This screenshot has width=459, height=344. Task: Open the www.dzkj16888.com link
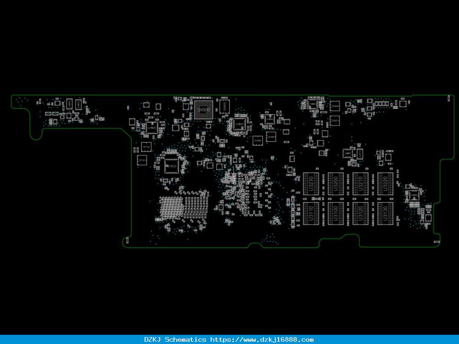click(x=262, y=339)
